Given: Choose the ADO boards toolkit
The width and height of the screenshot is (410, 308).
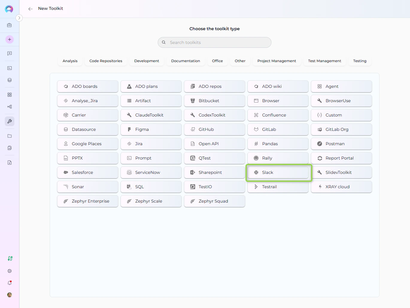Looking at the screenshot, I should click(x=88, y=86).
